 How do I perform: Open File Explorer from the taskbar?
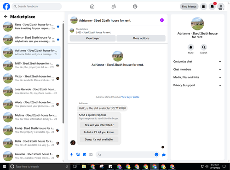click(x=84, y=166)
